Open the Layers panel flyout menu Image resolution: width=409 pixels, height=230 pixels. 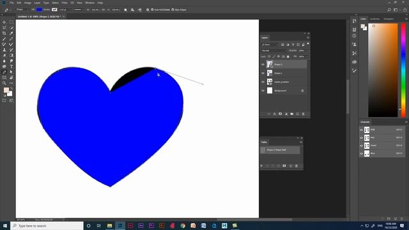click(x=308, y=38)
